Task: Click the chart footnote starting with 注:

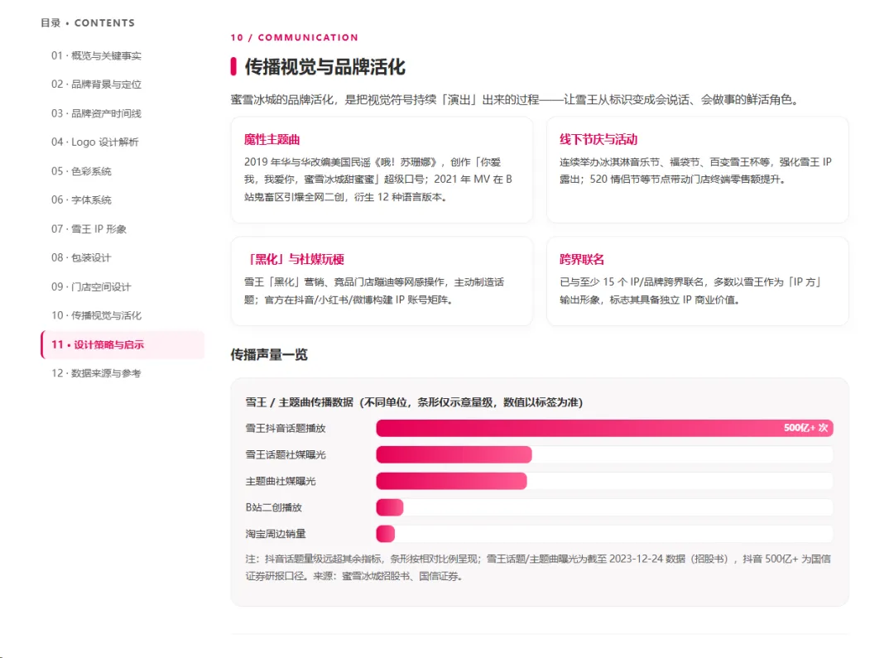Action: (x=538, y=567)
